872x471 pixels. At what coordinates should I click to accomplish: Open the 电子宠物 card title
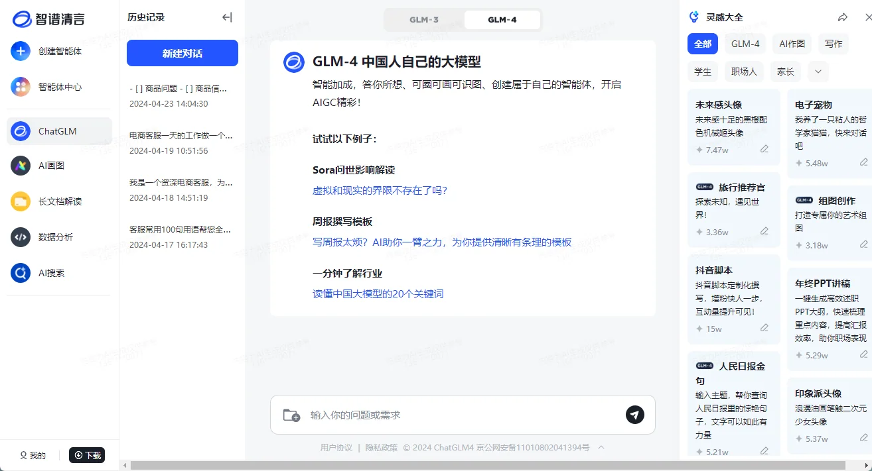click(x=814, y=105)
